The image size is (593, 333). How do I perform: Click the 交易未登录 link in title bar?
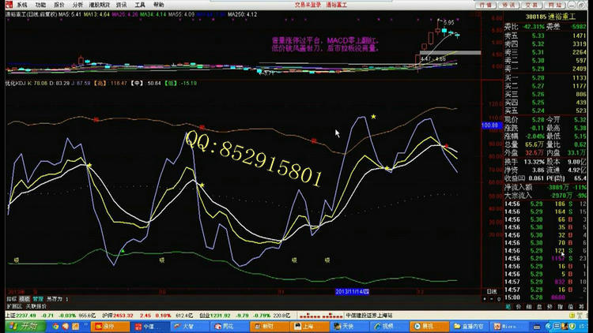(285, 5)
